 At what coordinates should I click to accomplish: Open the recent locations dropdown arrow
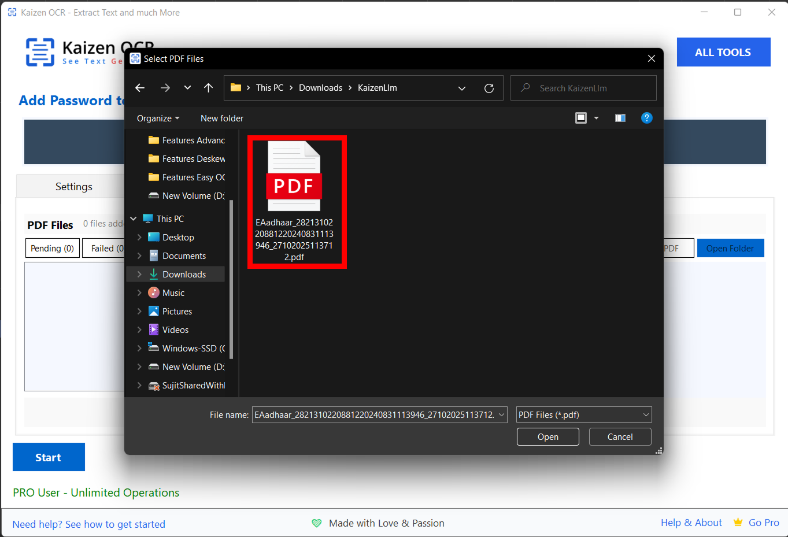point(187,88)
